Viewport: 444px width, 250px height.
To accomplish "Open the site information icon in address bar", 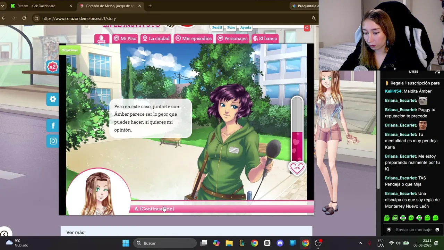I will pos(36,18).
